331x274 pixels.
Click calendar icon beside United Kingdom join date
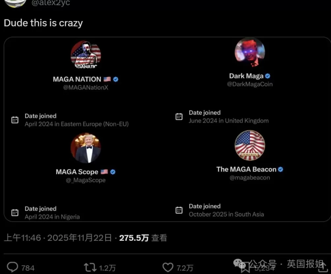pyautogui.click(x=179, y=117)
